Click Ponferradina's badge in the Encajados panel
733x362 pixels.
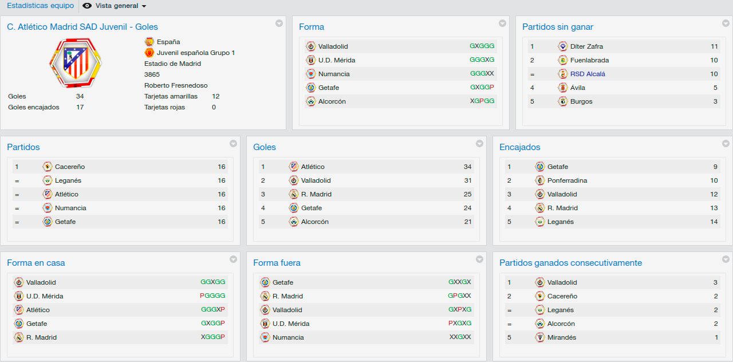pos(540,180)
